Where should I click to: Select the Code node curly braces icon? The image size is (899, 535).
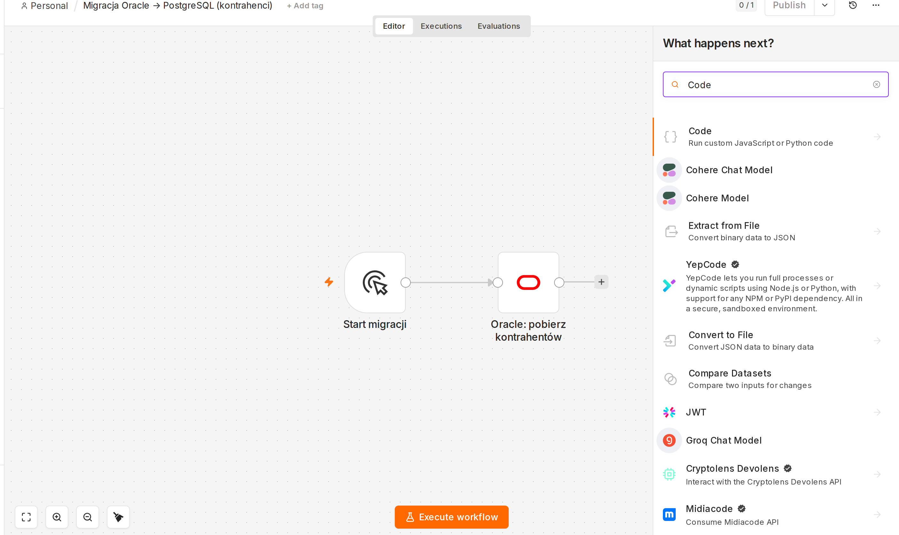point(670,137)
